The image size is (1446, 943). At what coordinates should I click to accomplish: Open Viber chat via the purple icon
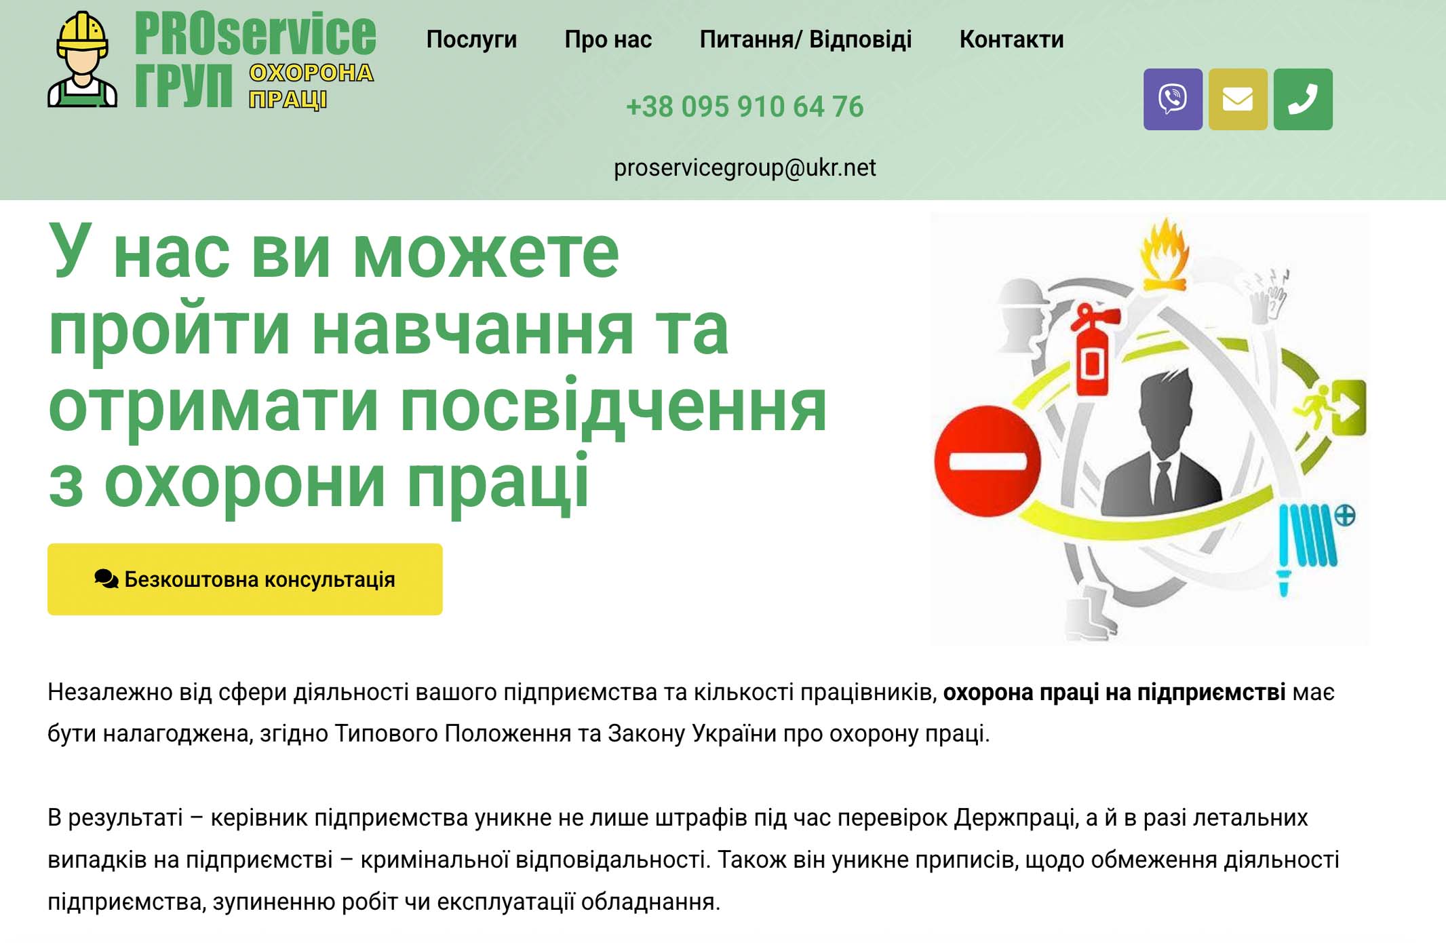point(1173,99)
